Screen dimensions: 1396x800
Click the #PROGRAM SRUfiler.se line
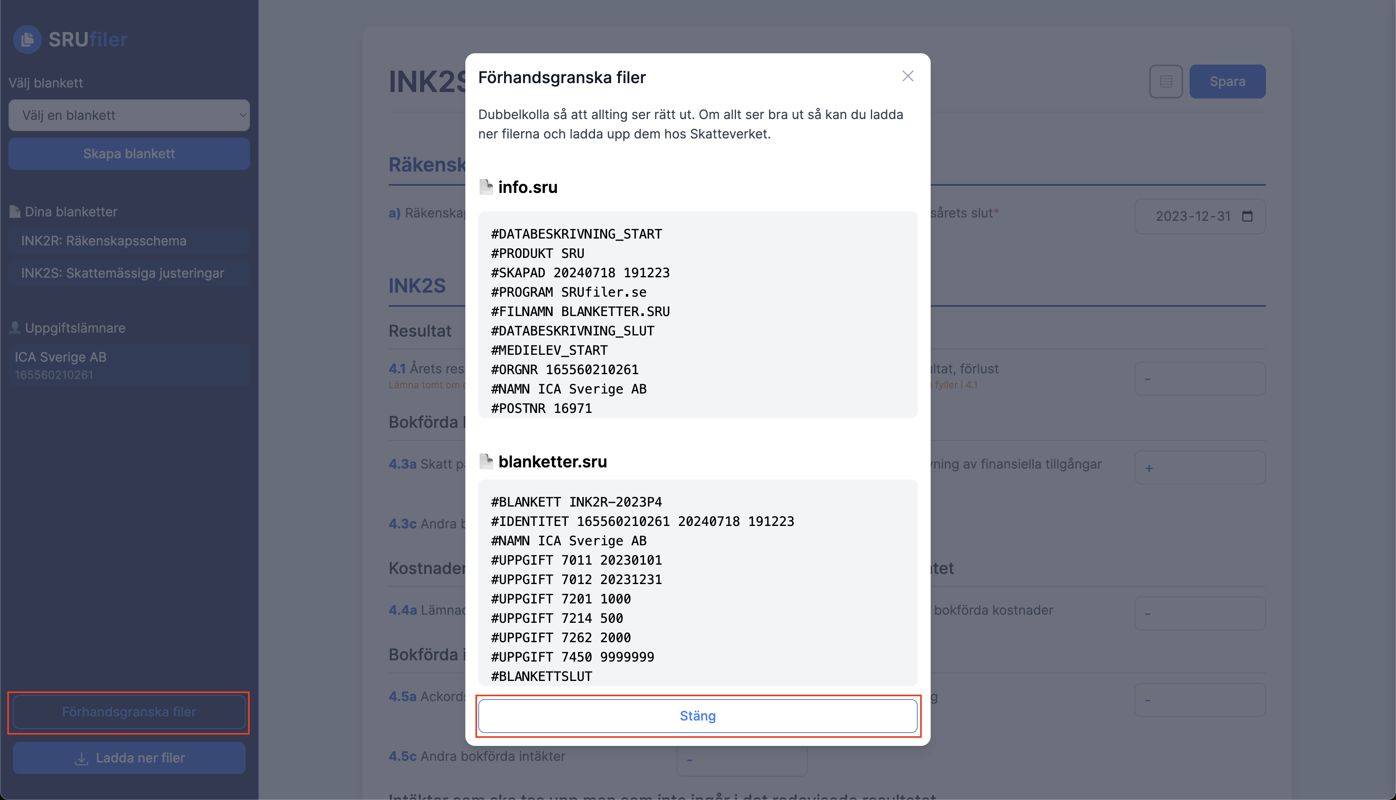pyautogui.click(x=568, y=292)
